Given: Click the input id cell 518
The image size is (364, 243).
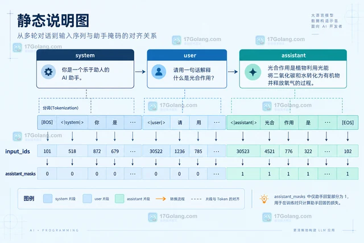Looking at the screenshot, I should coord(72,151).
